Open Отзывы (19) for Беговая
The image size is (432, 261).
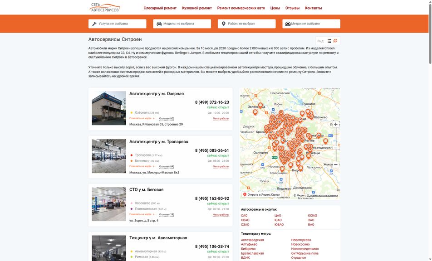click(x=167, y=214)
